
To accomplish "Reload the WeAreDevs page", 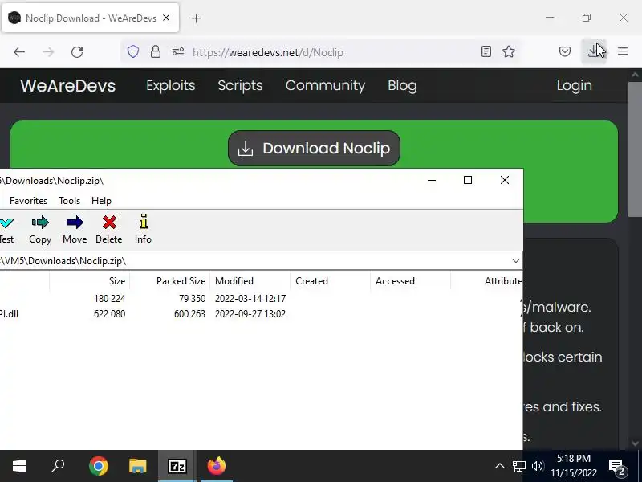I will click(x=77, y=52).
